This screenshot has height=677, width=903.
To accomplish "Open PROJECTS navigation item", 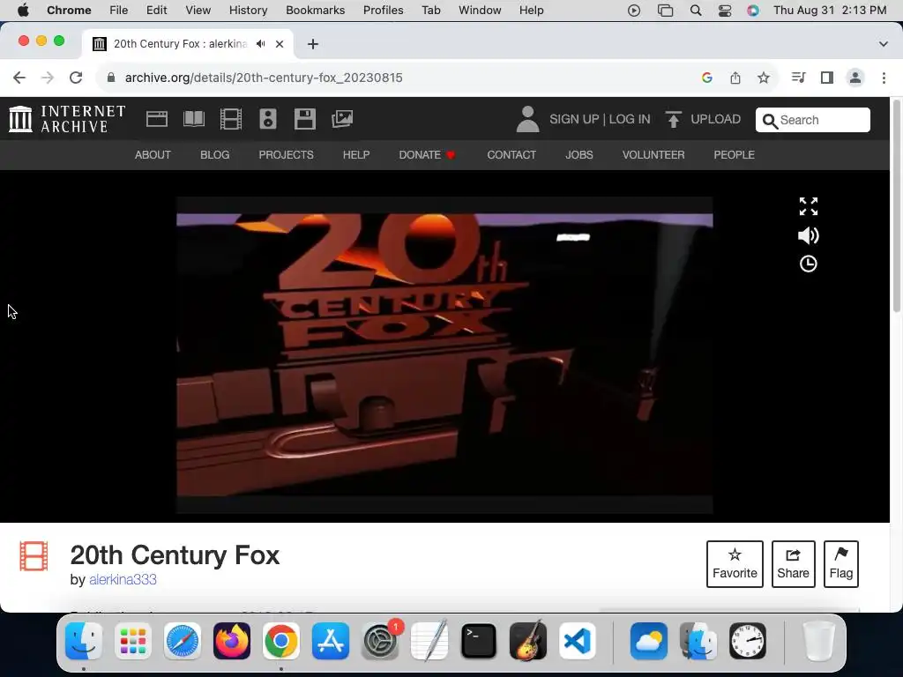I will coord(287,155).
